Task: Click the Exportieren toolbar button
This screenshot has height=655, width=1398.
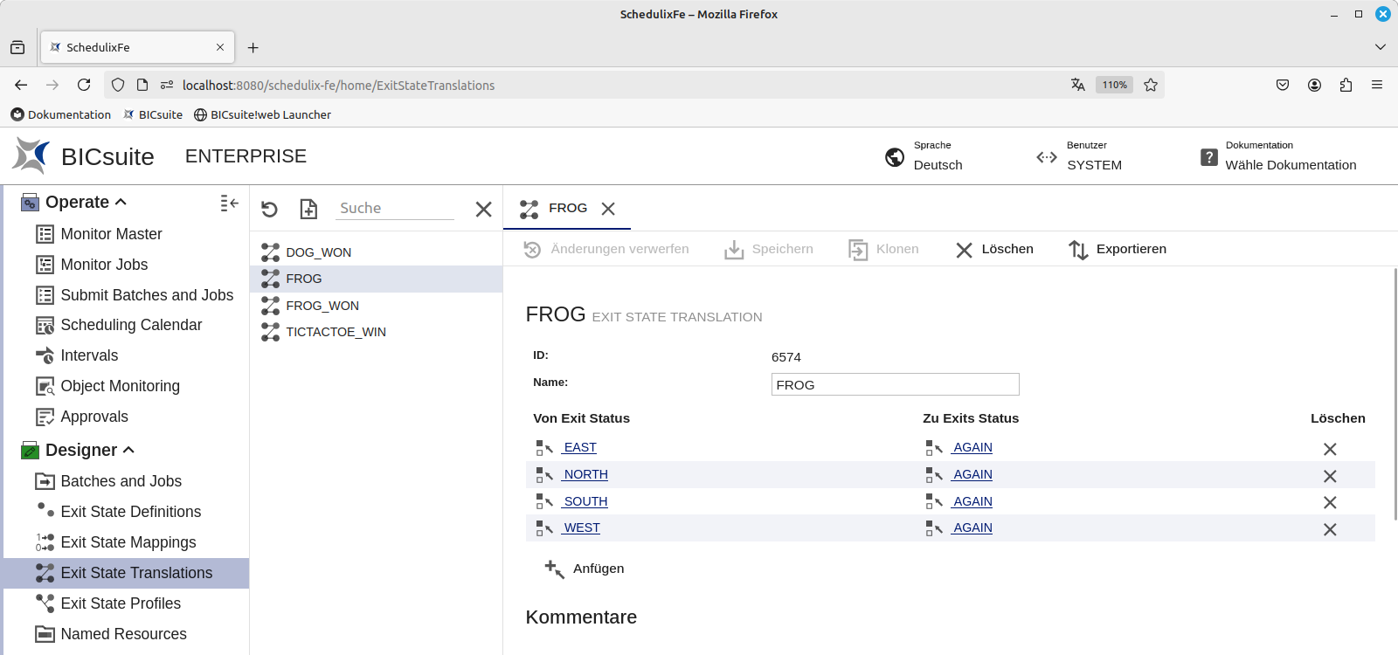Action: click(x=1118, y=250)
